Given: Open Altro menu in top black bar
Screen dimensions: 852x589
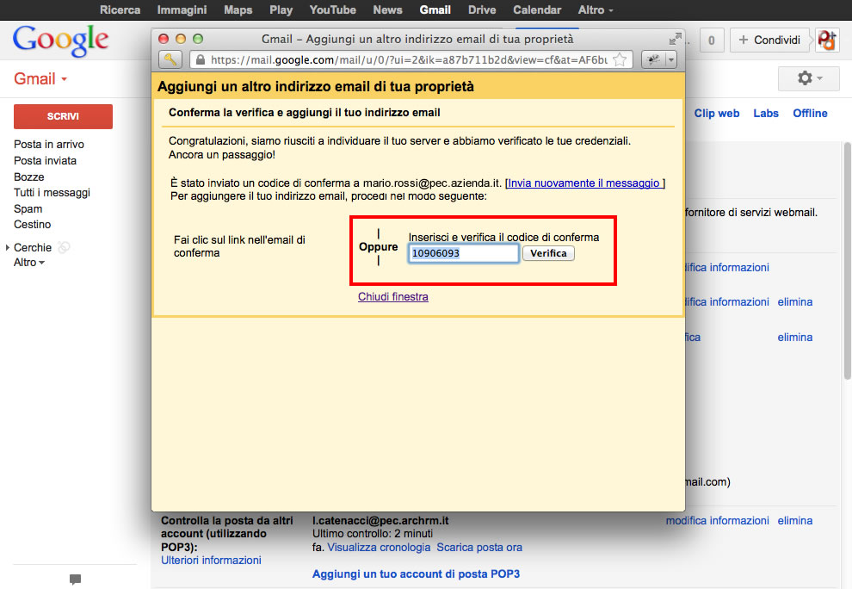Looking at the screenshot, I should 596,10.
